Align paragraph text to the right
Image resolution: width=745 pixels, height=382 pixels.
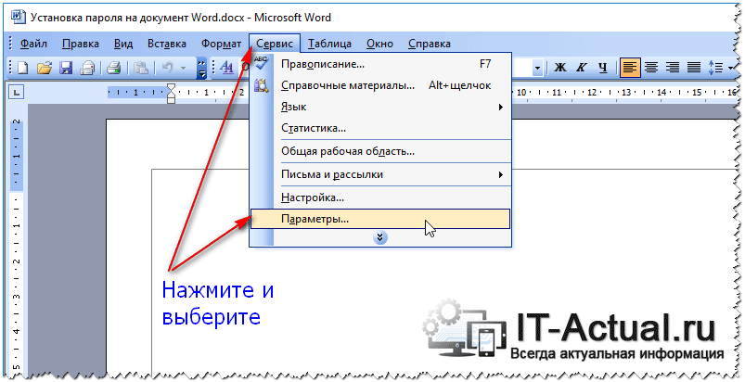click(x=673, y=68)
